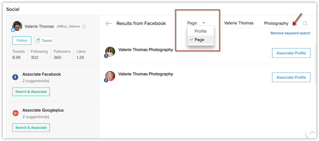Select the checked Page option
The height and width of the screenshot is (141, 319).
coord(201,40)
